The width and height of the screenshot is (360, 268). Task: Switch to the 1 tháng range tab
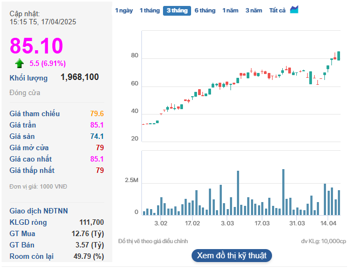click(x=150, y=10)
